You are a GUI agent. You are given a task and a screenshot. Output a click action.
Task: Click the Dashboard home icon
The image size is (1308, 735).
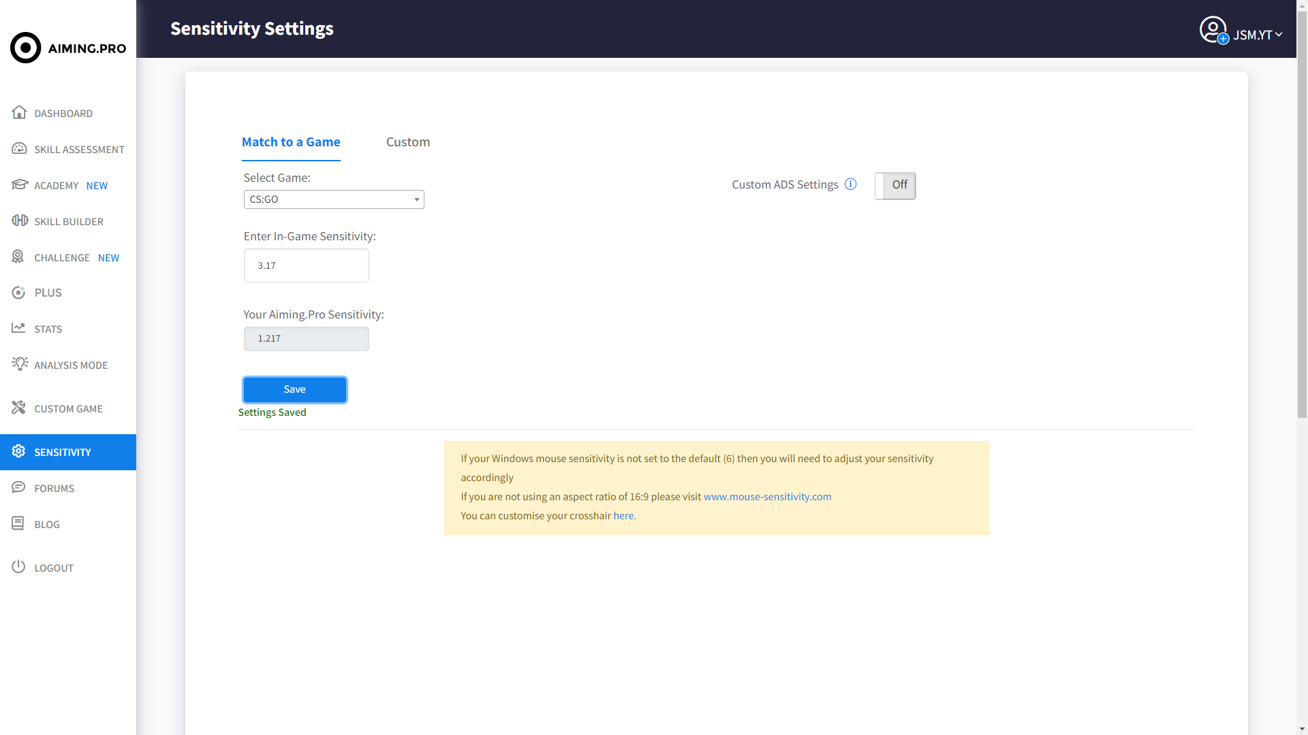point(19,112)
